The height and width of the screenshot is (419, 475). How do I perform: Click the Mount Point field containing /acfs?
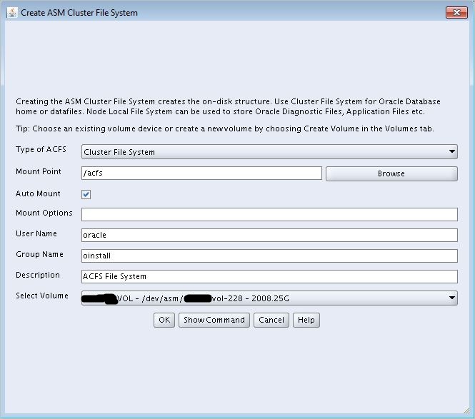click(201, 173)
